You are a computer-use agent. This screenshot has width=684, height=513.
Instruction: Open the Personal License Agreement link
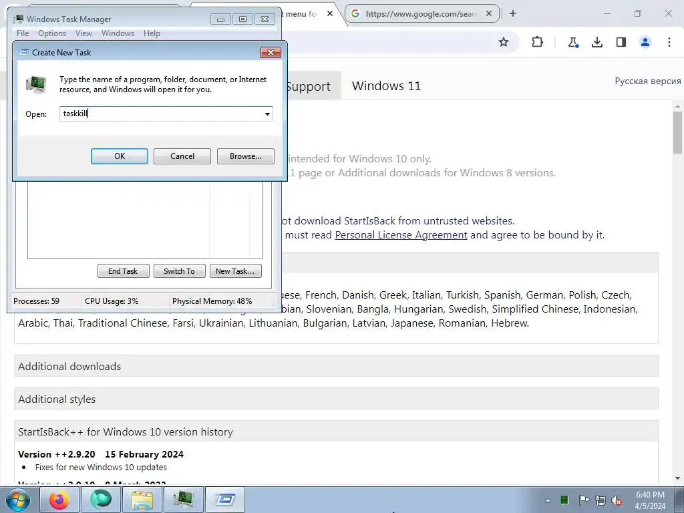click(x=401, y=235)
